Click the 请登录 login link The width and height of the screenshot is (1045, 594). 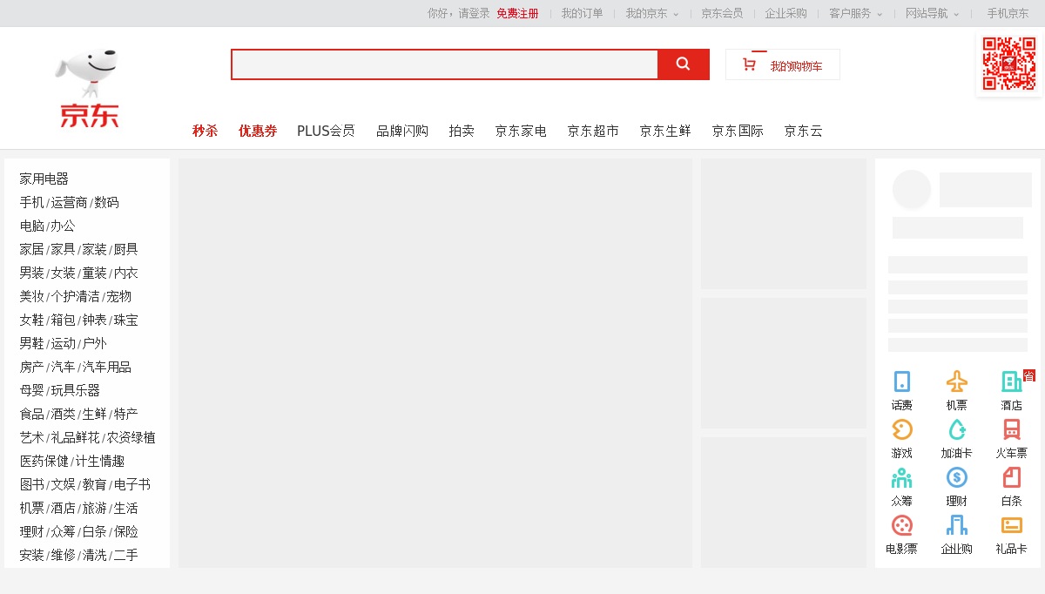point(475,13)
